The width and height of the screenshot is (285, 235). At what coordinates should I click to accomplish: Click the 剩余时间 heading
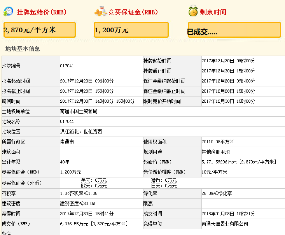pyautogui.click(x=213, y=12)
